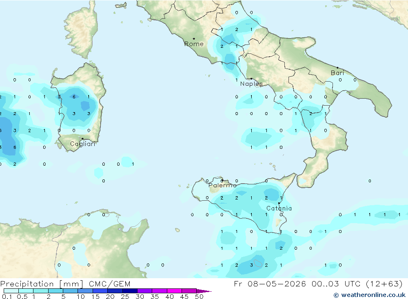This screenshot has height=299, width=408.
Task: Select the 1–2 mm legend color
Action: click(x=41, y=291)
